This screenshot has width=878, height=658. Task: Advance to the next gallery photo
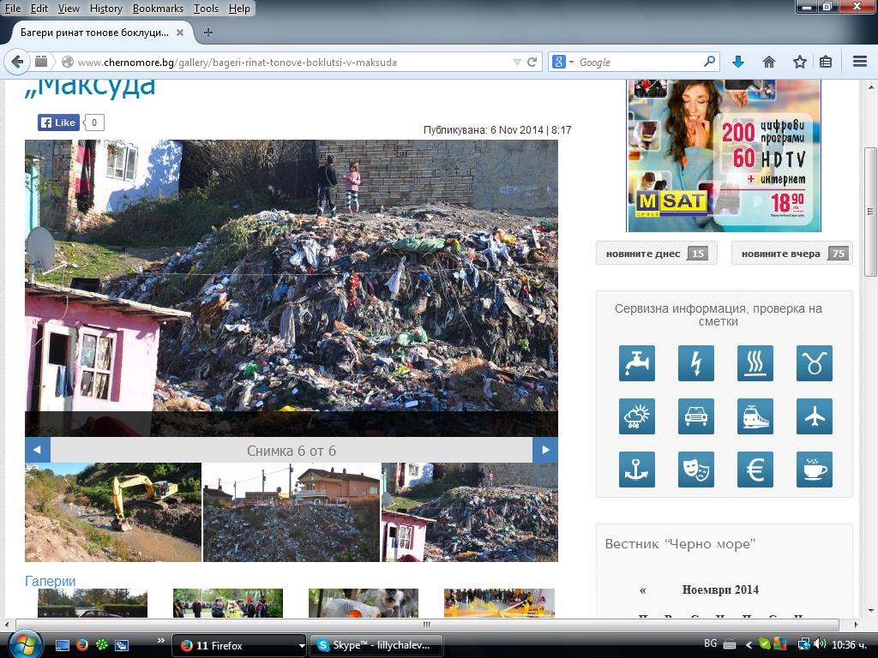545,450
